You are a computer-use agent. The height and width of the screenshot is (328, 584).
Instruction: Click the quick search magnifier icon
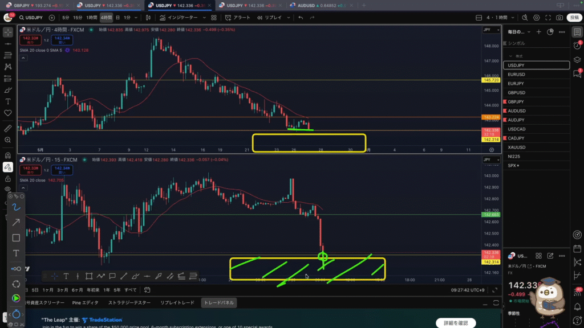(525, 18)
